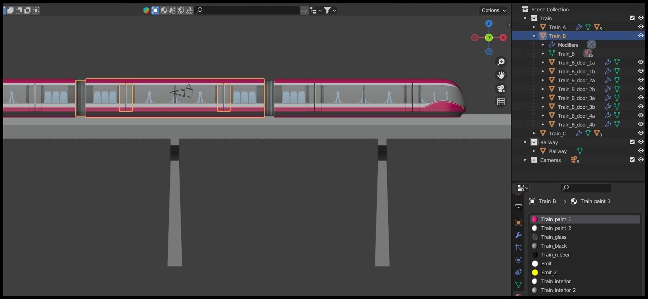648x299 pixels.
Task: Click the globe icon in the header
Action: pyautogui.click(x=181, y=10)
